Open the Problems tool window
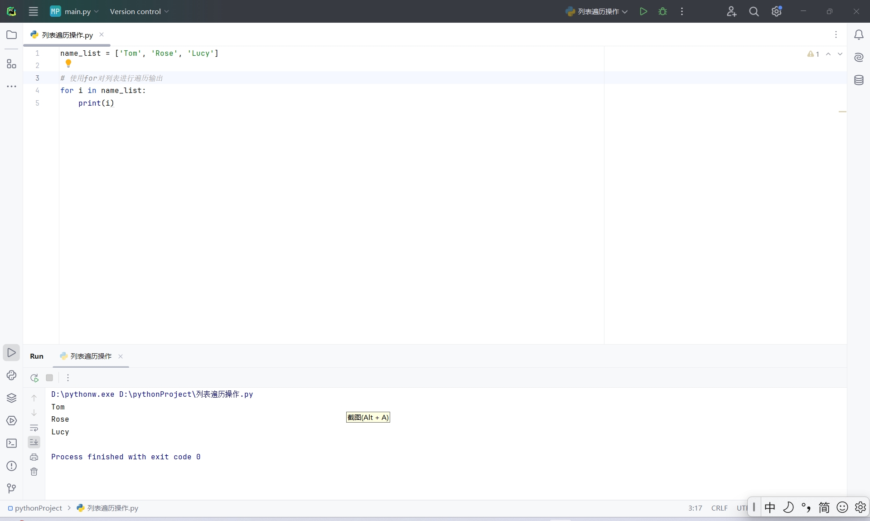 [11, 466]
